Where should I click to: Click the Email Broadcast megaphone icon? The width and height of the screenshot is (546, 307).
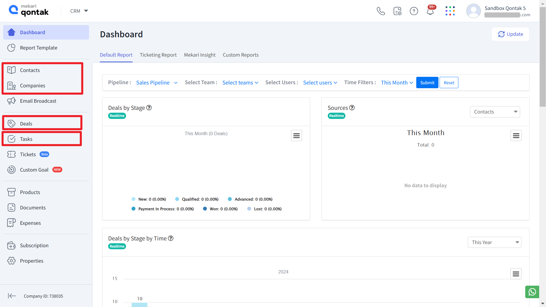point(11,101)
